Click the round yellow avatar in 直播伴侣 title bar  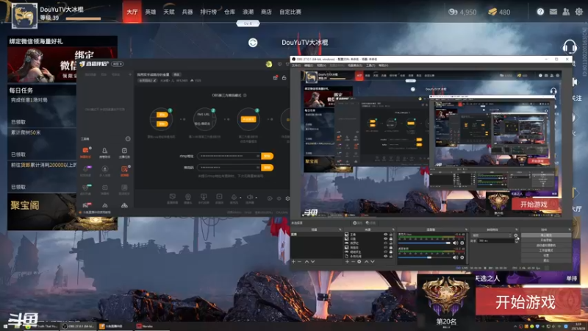(x=269, y=64)
